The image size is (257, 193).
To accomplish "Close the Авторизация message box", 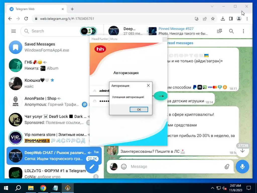I will (x=148, y=85).
